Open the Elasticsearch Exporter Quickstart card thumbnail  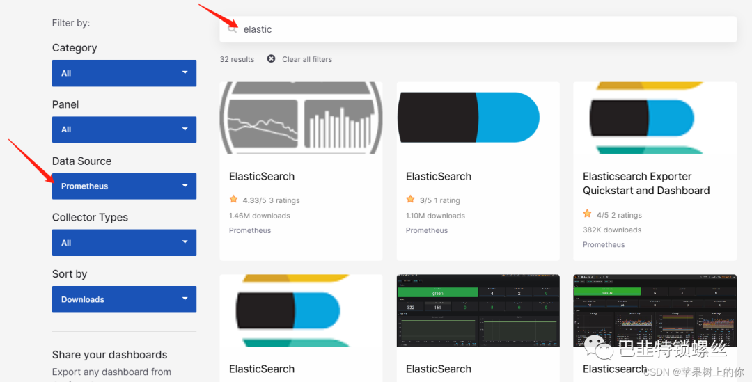(655, 118)
